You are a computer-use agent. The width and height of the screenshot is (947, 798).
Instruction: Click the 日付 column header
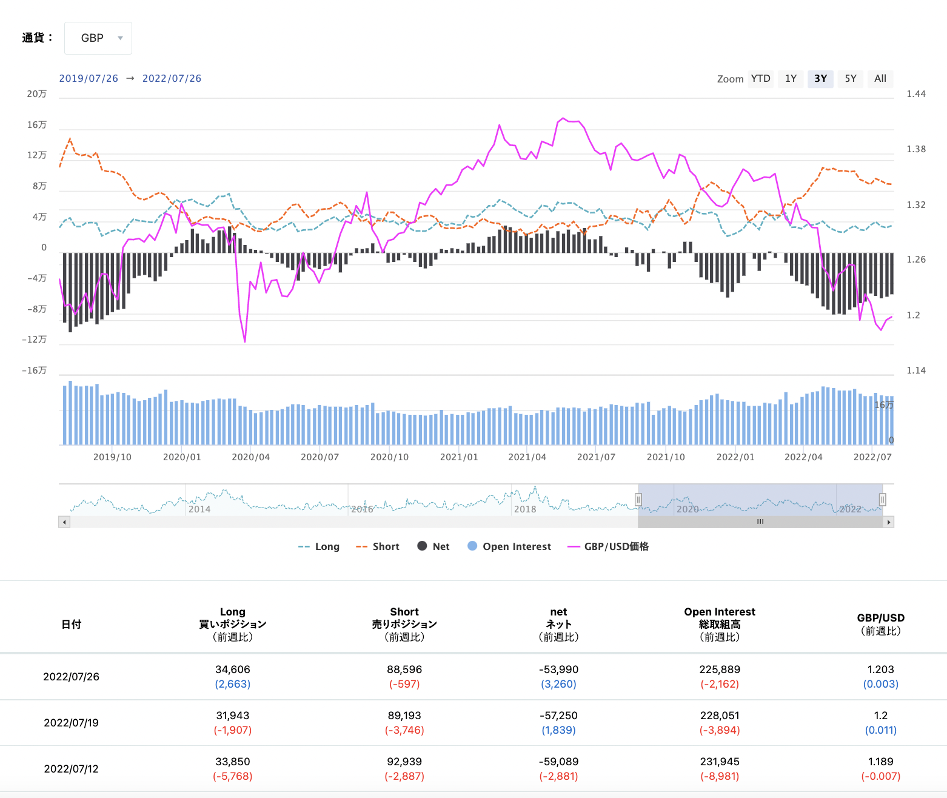(72, 624)
